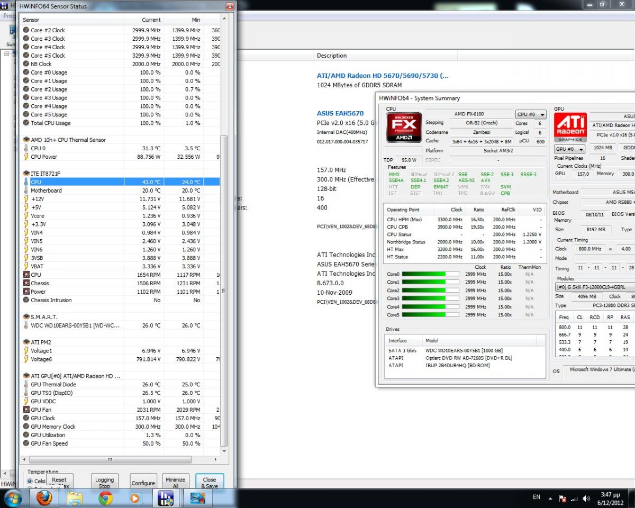Click the +12V voltage icon

pyautogui.click(x=26, y=199)
